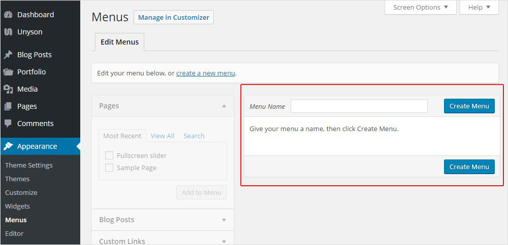Click the Portfolio folder icon
This screenshot has width=508, height=245.
(8, 72)
